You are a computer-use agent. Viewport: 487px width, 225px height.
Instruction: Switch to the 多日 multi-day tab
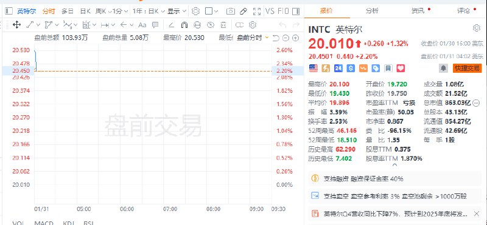67,12
